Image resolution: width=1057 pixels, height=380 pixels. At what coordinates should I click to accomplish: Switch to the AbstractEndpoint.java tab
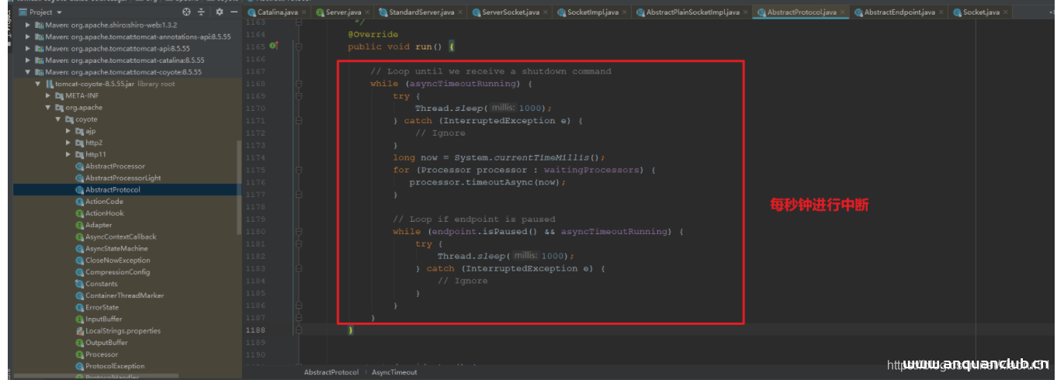coord(899,12)
